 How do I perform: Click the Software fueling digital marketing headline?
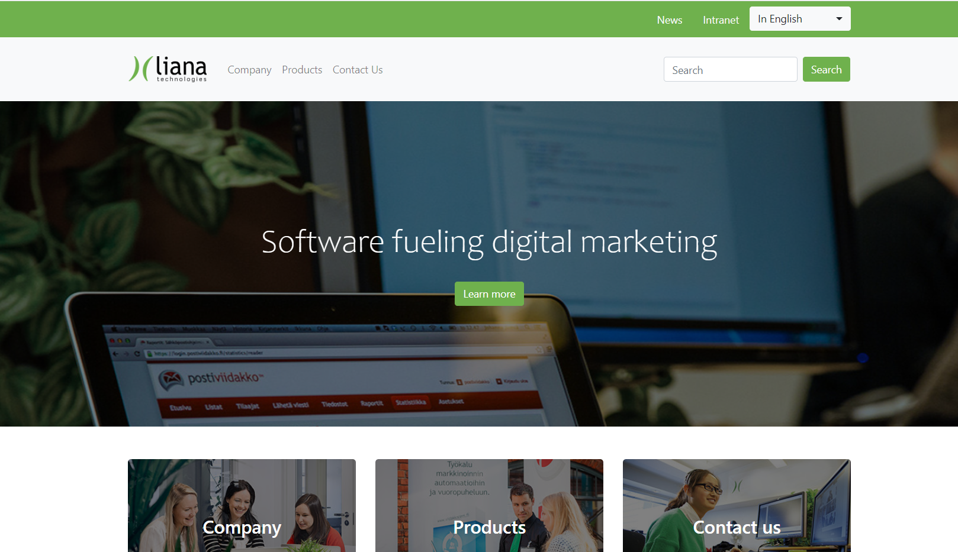[x=489, y=242]
